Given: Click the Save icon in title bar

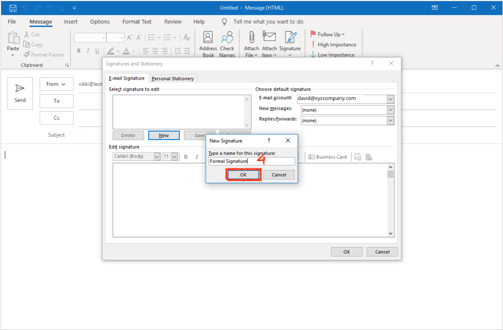Looking at the screenshot, I should [12, 8].
